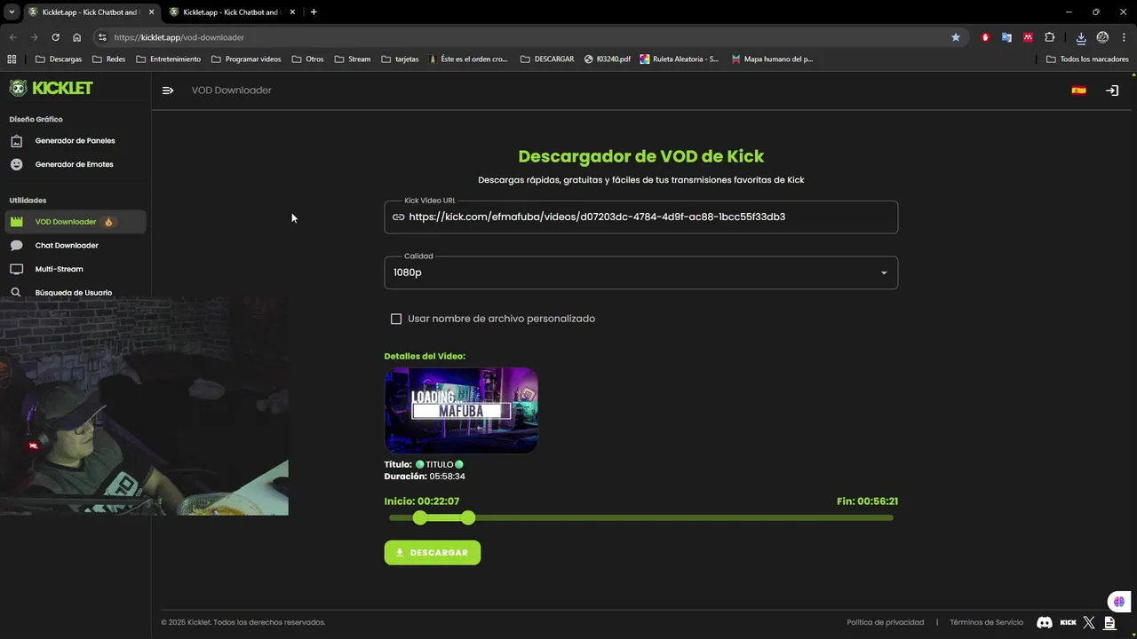Open the Chrome three-dot menu
Image resolution: width=1137 pixels, height=639 pixels.
[x=1124, y=37]
